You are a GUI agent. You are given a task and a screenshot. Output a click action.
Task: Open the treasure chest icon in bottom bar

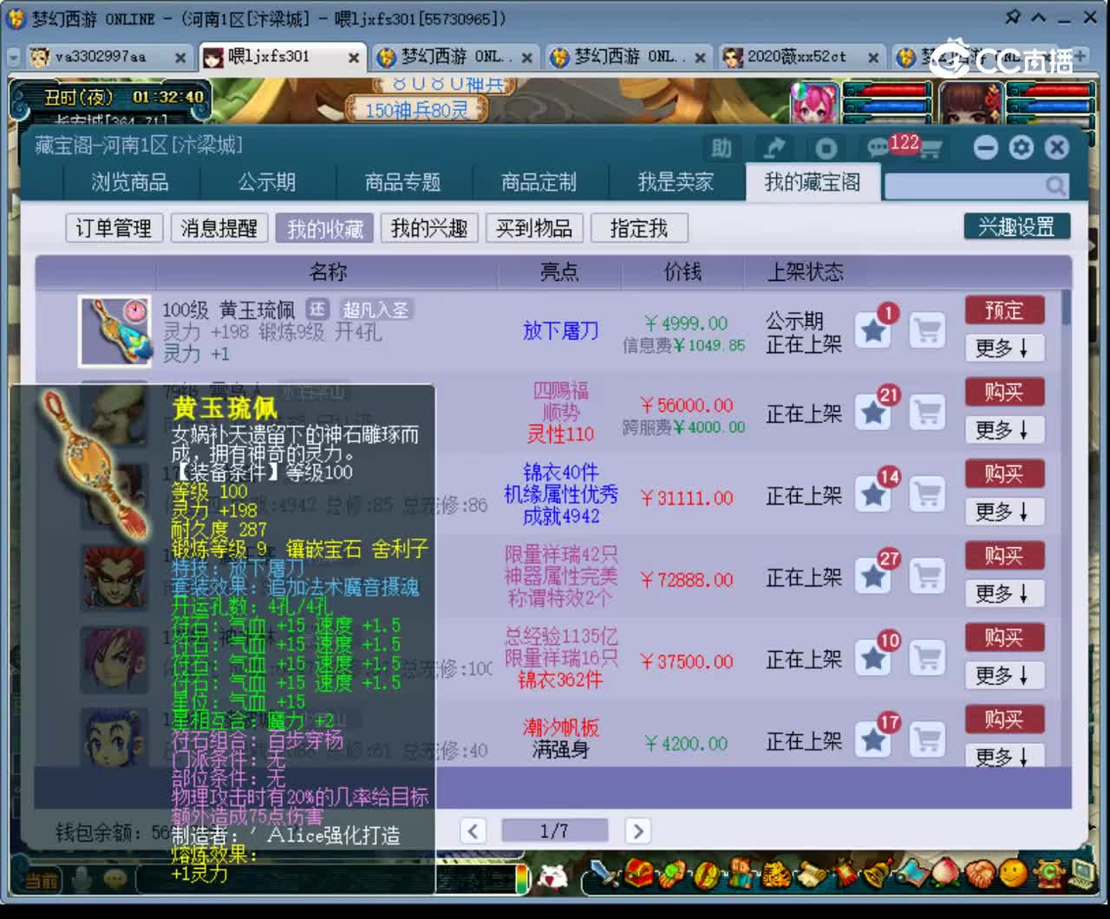pos(639,874)
